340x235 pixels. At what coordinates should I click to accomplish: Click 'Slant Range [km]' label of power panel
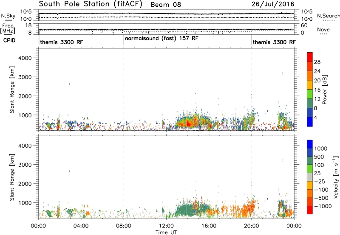[x=12, y=90]
